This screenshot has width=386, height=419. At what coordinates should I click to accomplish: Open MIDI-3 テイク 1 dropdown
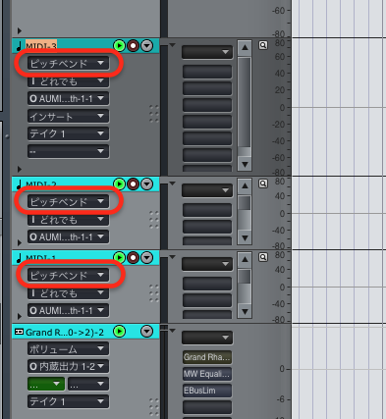click(x=68, y=133)
